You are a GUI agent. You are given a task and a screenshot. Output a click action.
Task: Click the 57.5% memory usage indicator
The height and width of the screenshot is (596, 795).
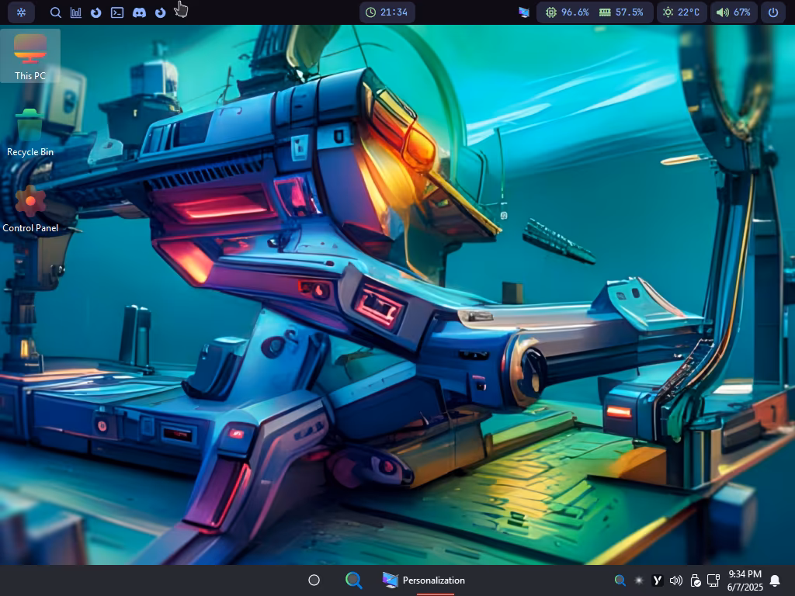(x=621, y=12)
